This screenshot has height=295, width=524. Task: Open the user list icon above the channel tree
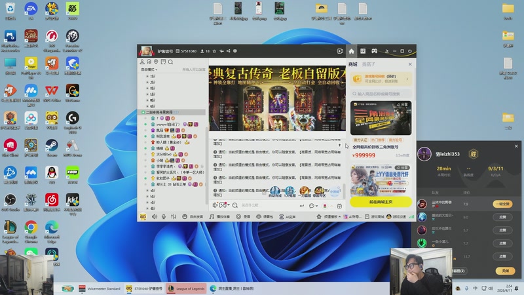pyautogui.click(x=142, y=62)
